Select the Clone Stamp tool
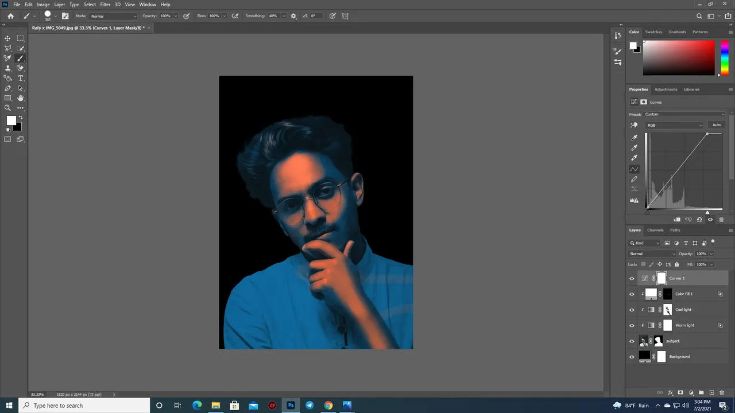Screen dimensions: 735x413 (7, 68)
